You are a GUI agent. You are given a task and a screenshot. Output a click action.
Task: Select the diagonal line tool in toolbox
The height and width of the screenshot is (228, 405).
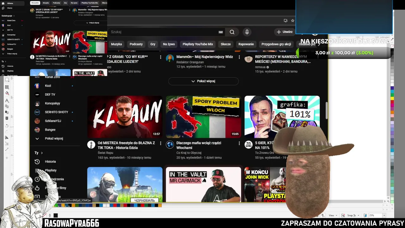pos(7,149)
